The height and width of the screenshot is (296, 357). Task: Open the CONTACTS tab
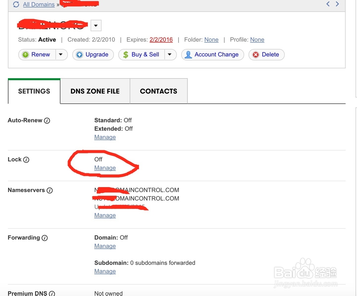click(159, 91)
